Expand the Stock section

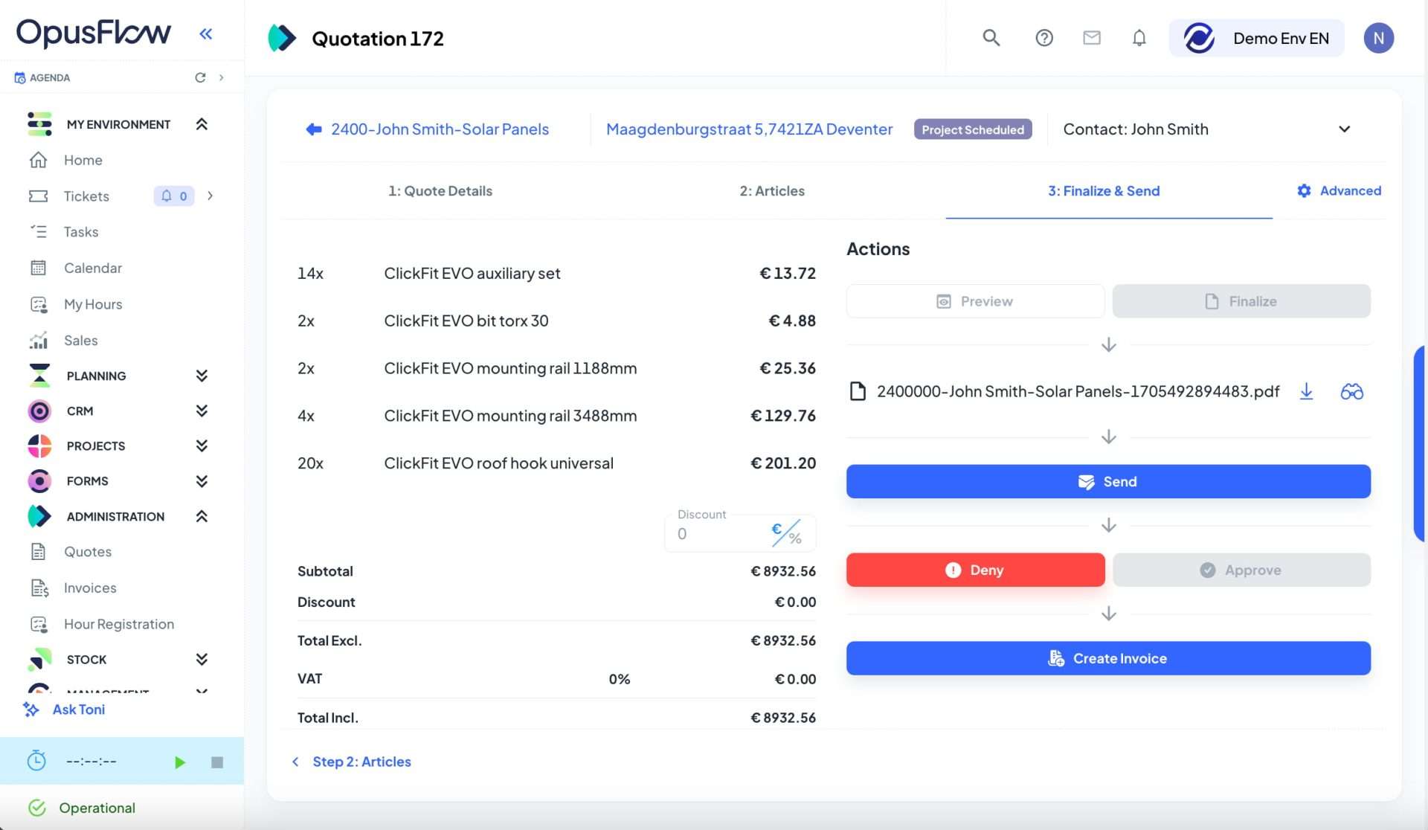coord(201,659)
